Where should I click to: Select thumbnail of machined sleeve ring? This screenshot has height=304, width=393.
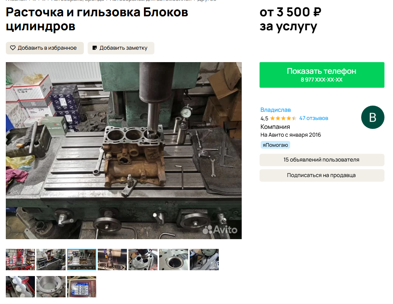[51, 287]
